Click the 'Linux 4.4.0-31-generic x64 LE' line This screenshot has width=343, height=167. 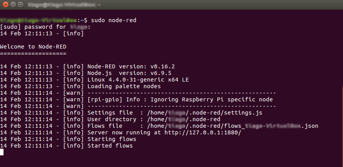click(138, 80)
